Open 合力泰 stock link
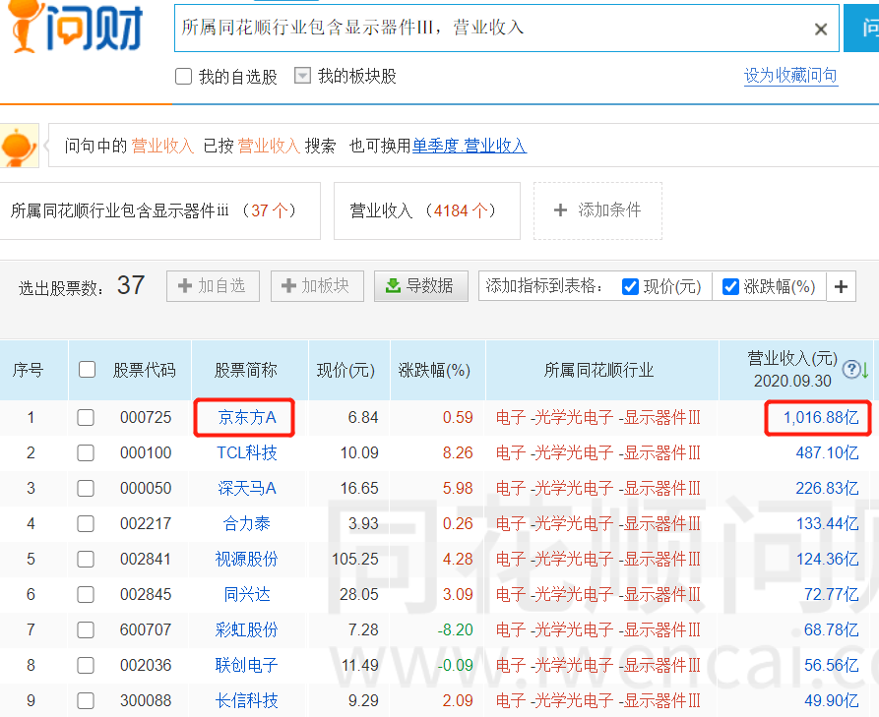 pyautogui.click(x=247, y=524)
